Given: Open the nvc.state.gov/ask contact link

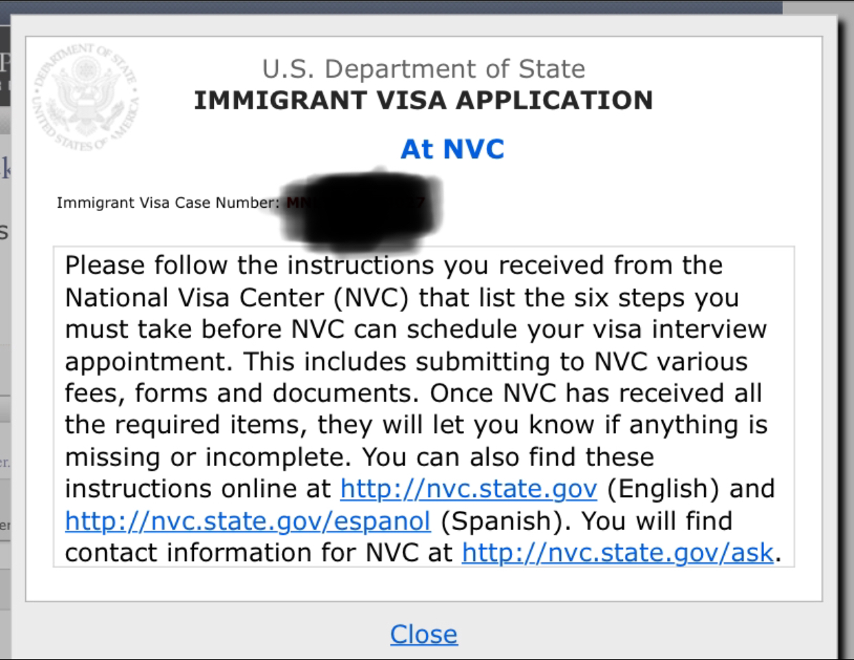Looking at the screenshot, I should (617, 553).
